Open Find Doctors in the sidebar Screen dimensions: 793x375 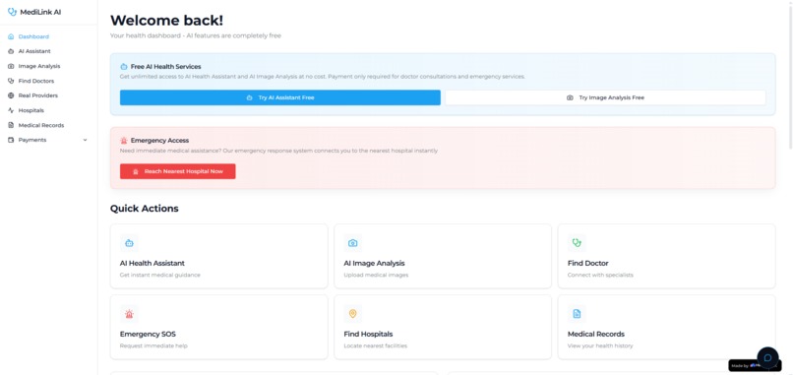pos(48,81)
